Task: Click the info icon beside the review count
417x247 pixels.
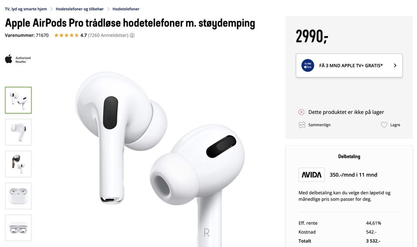Action: coord(132,35)
